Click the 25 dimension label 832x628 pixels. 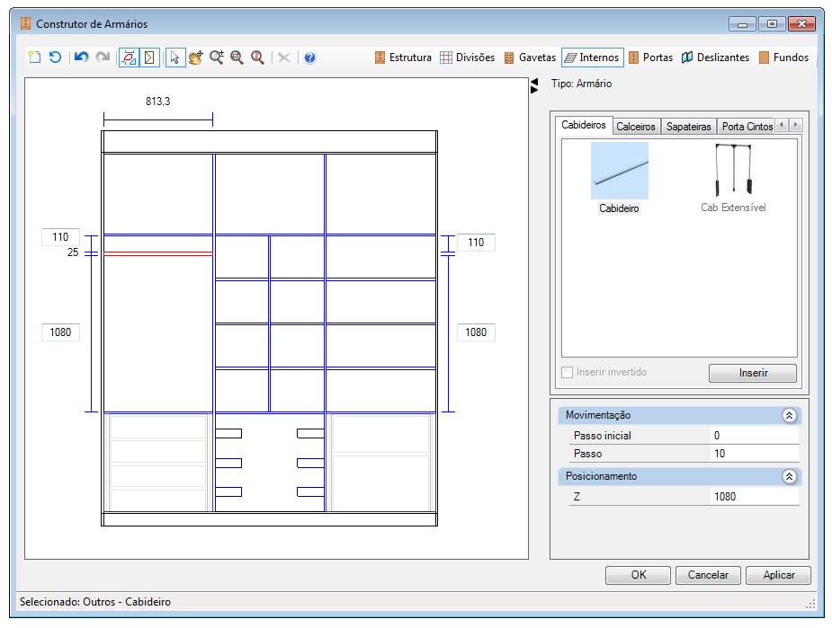pyautogui.click(x=73, y=252)
